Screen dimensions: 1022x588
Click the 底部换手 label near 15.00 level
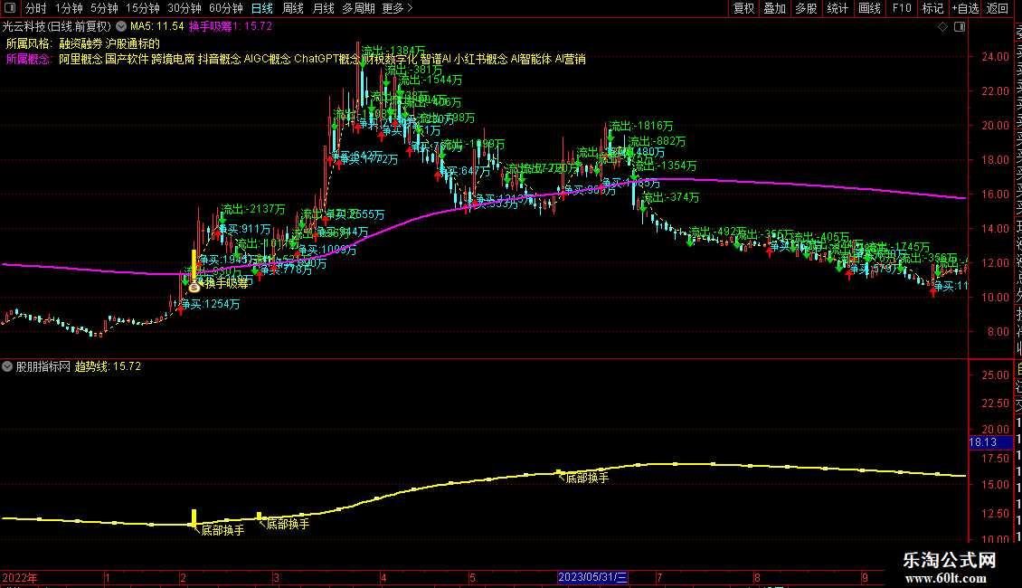[587, 479]
